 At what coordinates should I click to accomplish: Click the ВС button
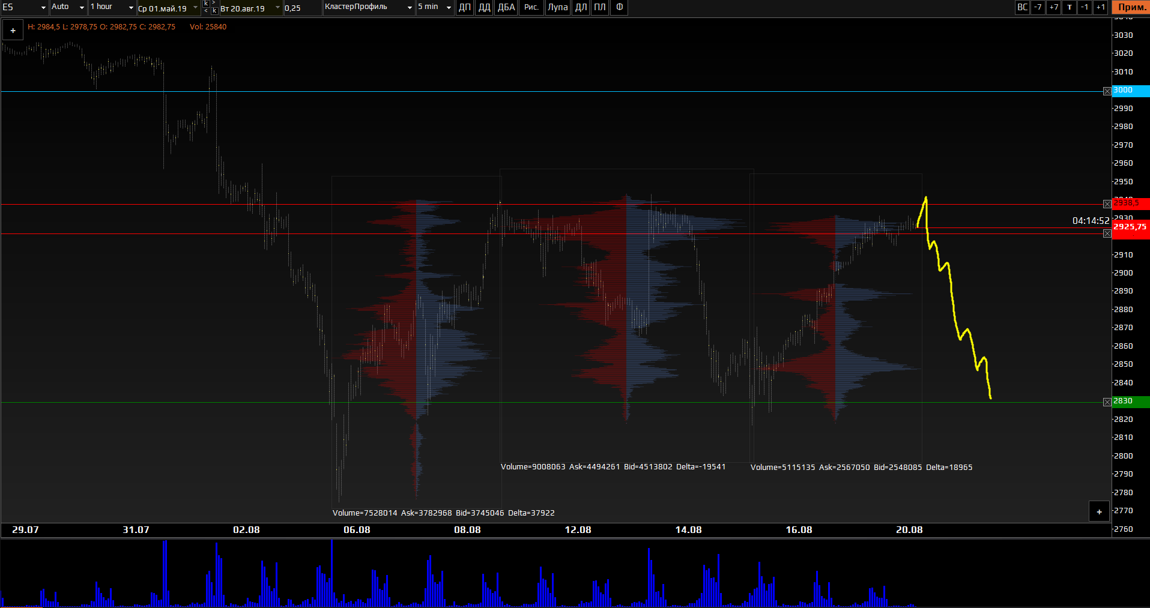(1022, 7)
